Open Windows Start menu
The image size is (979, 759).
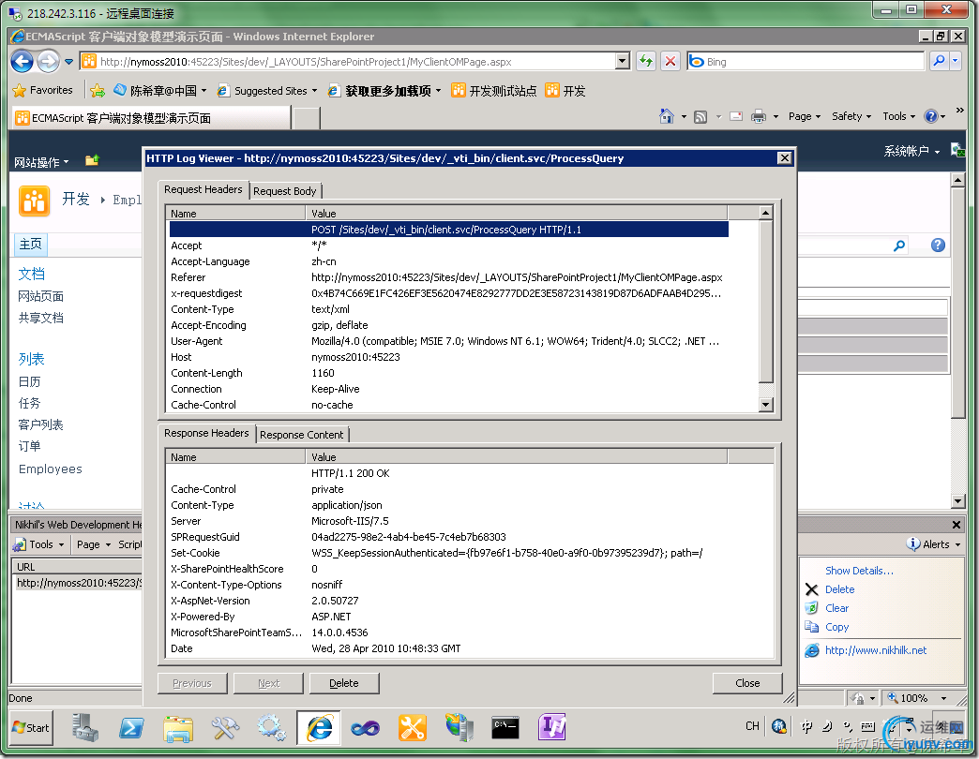pos(31,728)
